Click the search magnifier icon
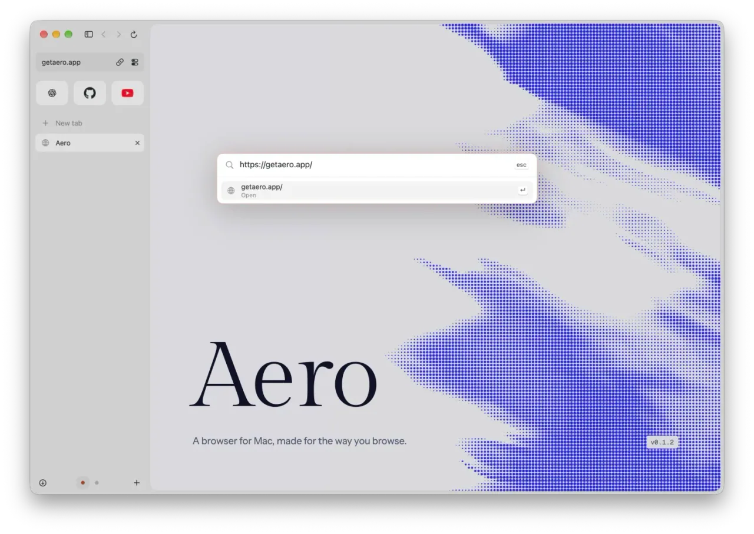754x534 pixels. coord(230,165)
